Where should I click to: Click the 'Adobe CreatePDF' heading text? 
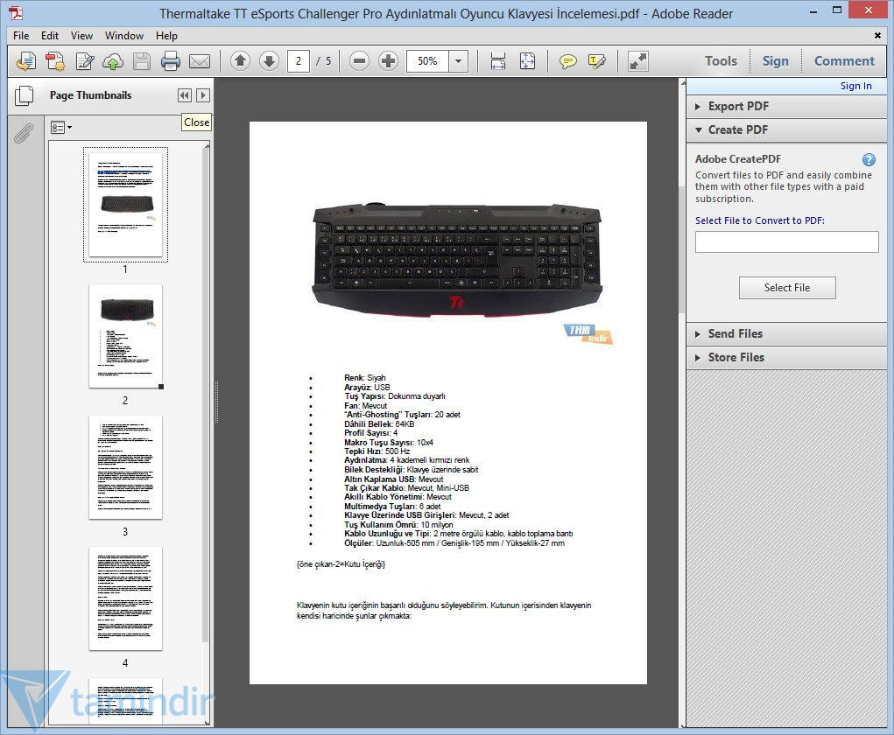(738, 159)
